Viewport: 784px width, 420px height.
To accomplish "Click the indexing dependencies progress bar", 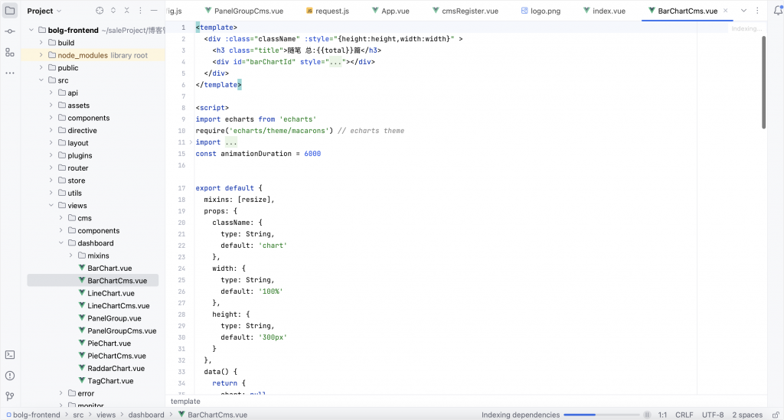I will [602, 415].
